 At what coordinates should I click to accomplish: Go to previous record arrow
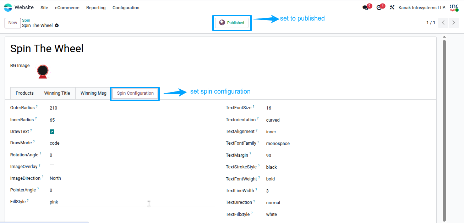(x=443, y=23)
